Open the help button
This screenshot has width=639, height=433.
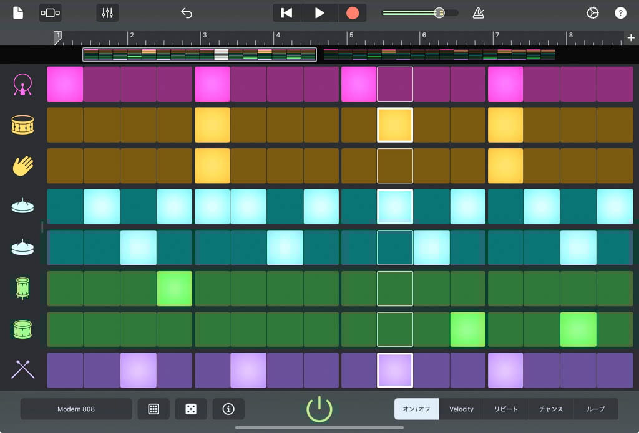[620, 13]
